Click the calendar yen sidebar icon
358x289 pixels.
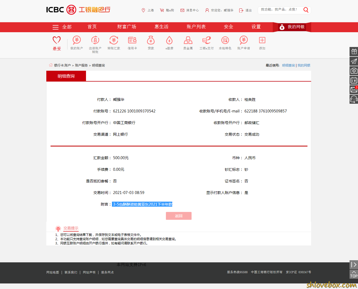[354, 80]
